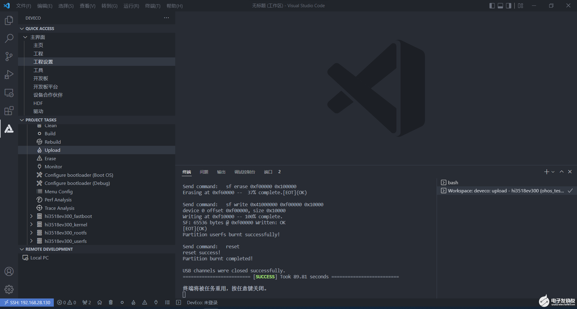Open Accounts menu in activity bar
This screenshot has height=309, width=577.
(x=9, y=271)
